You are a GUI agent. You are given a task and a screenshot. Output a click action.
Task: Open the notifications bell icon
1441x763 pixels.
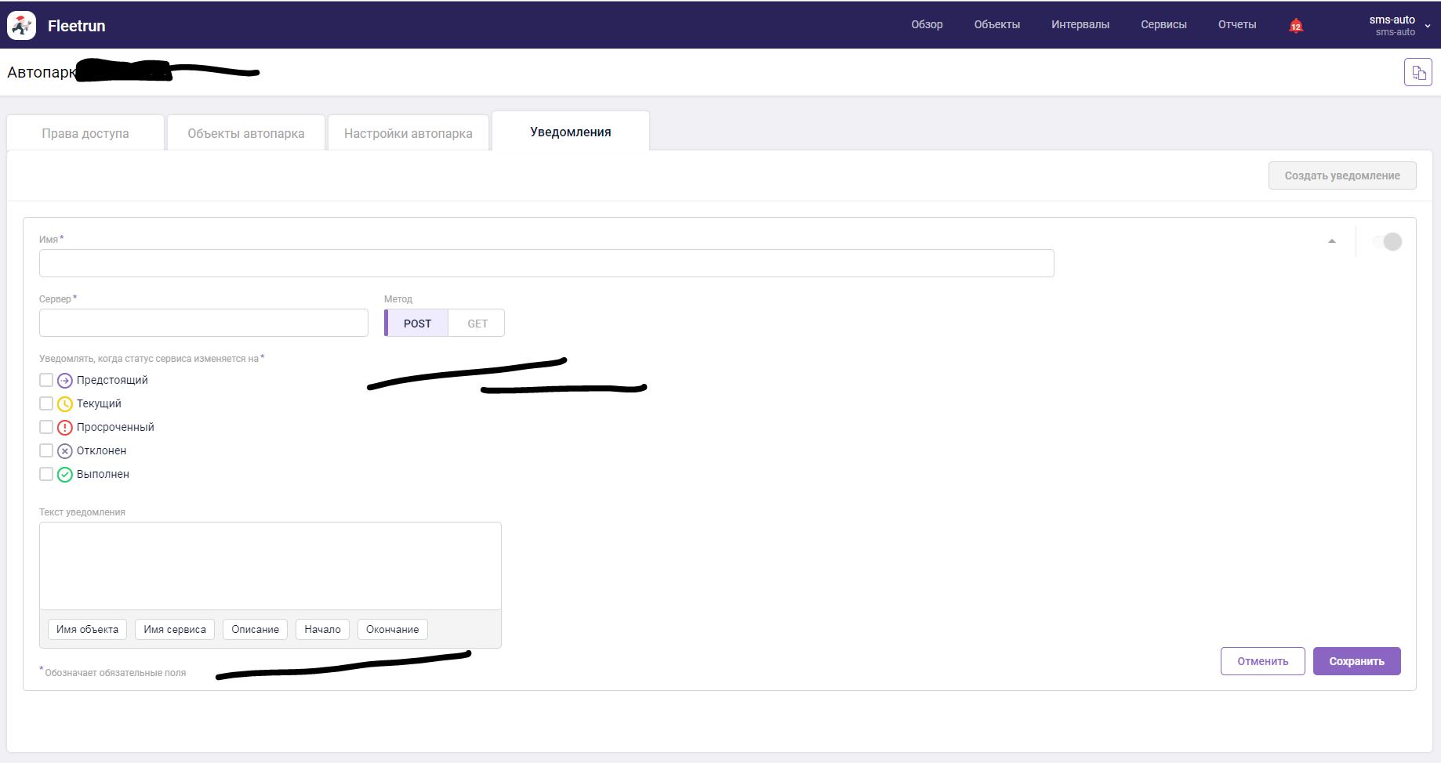(1296, 25)
